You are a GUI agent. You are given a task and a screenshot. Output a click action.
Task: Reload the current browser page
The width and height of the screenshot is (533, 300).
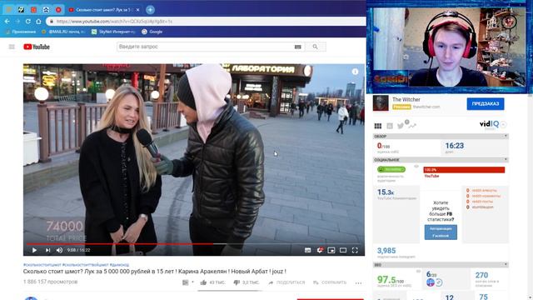27,21
